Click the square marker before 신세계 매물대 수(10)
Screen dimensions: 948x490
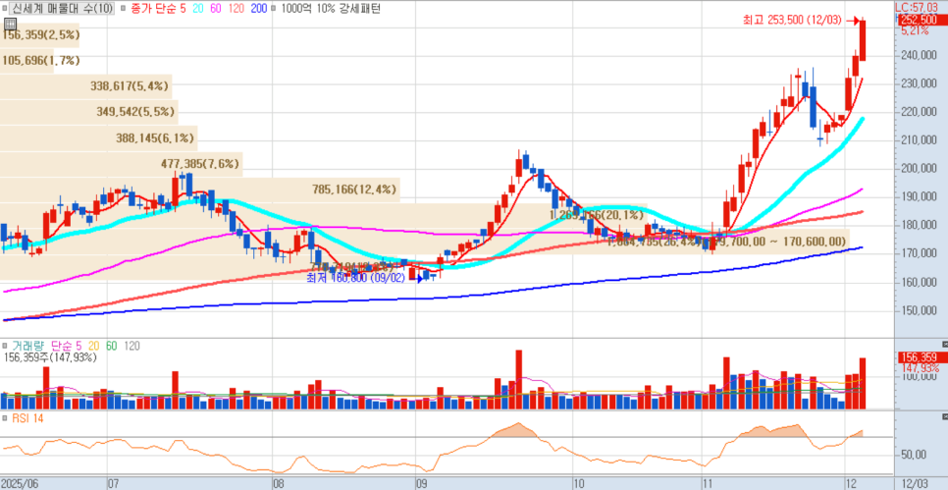pyautogui.click(x=7, y=9)
